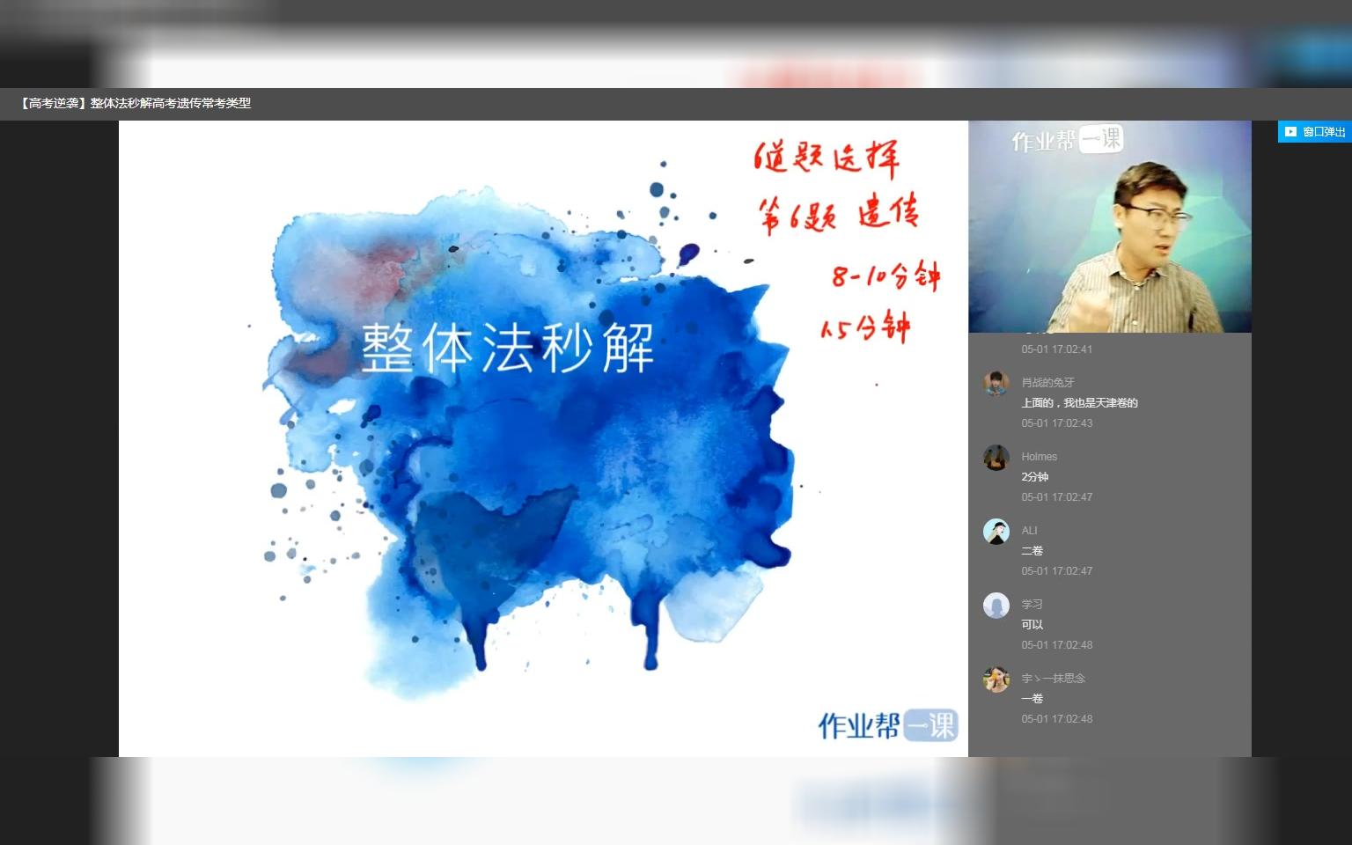Open avatar of user Holmes
The image size is (1352, 845).
coord(996,458)
